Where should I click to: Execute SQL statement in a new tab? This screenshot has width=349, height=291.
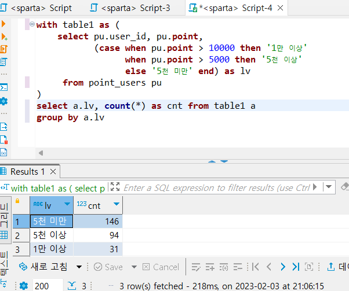pyautogui.click(x=4, y=36)
